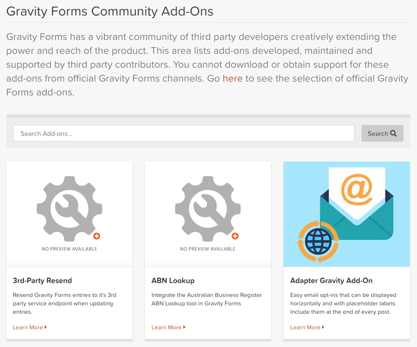Image resolution: width=417 pixels, height=347 pixels.
Task: Click Learn More under ABN Lookup
Action: pos(168,327)
